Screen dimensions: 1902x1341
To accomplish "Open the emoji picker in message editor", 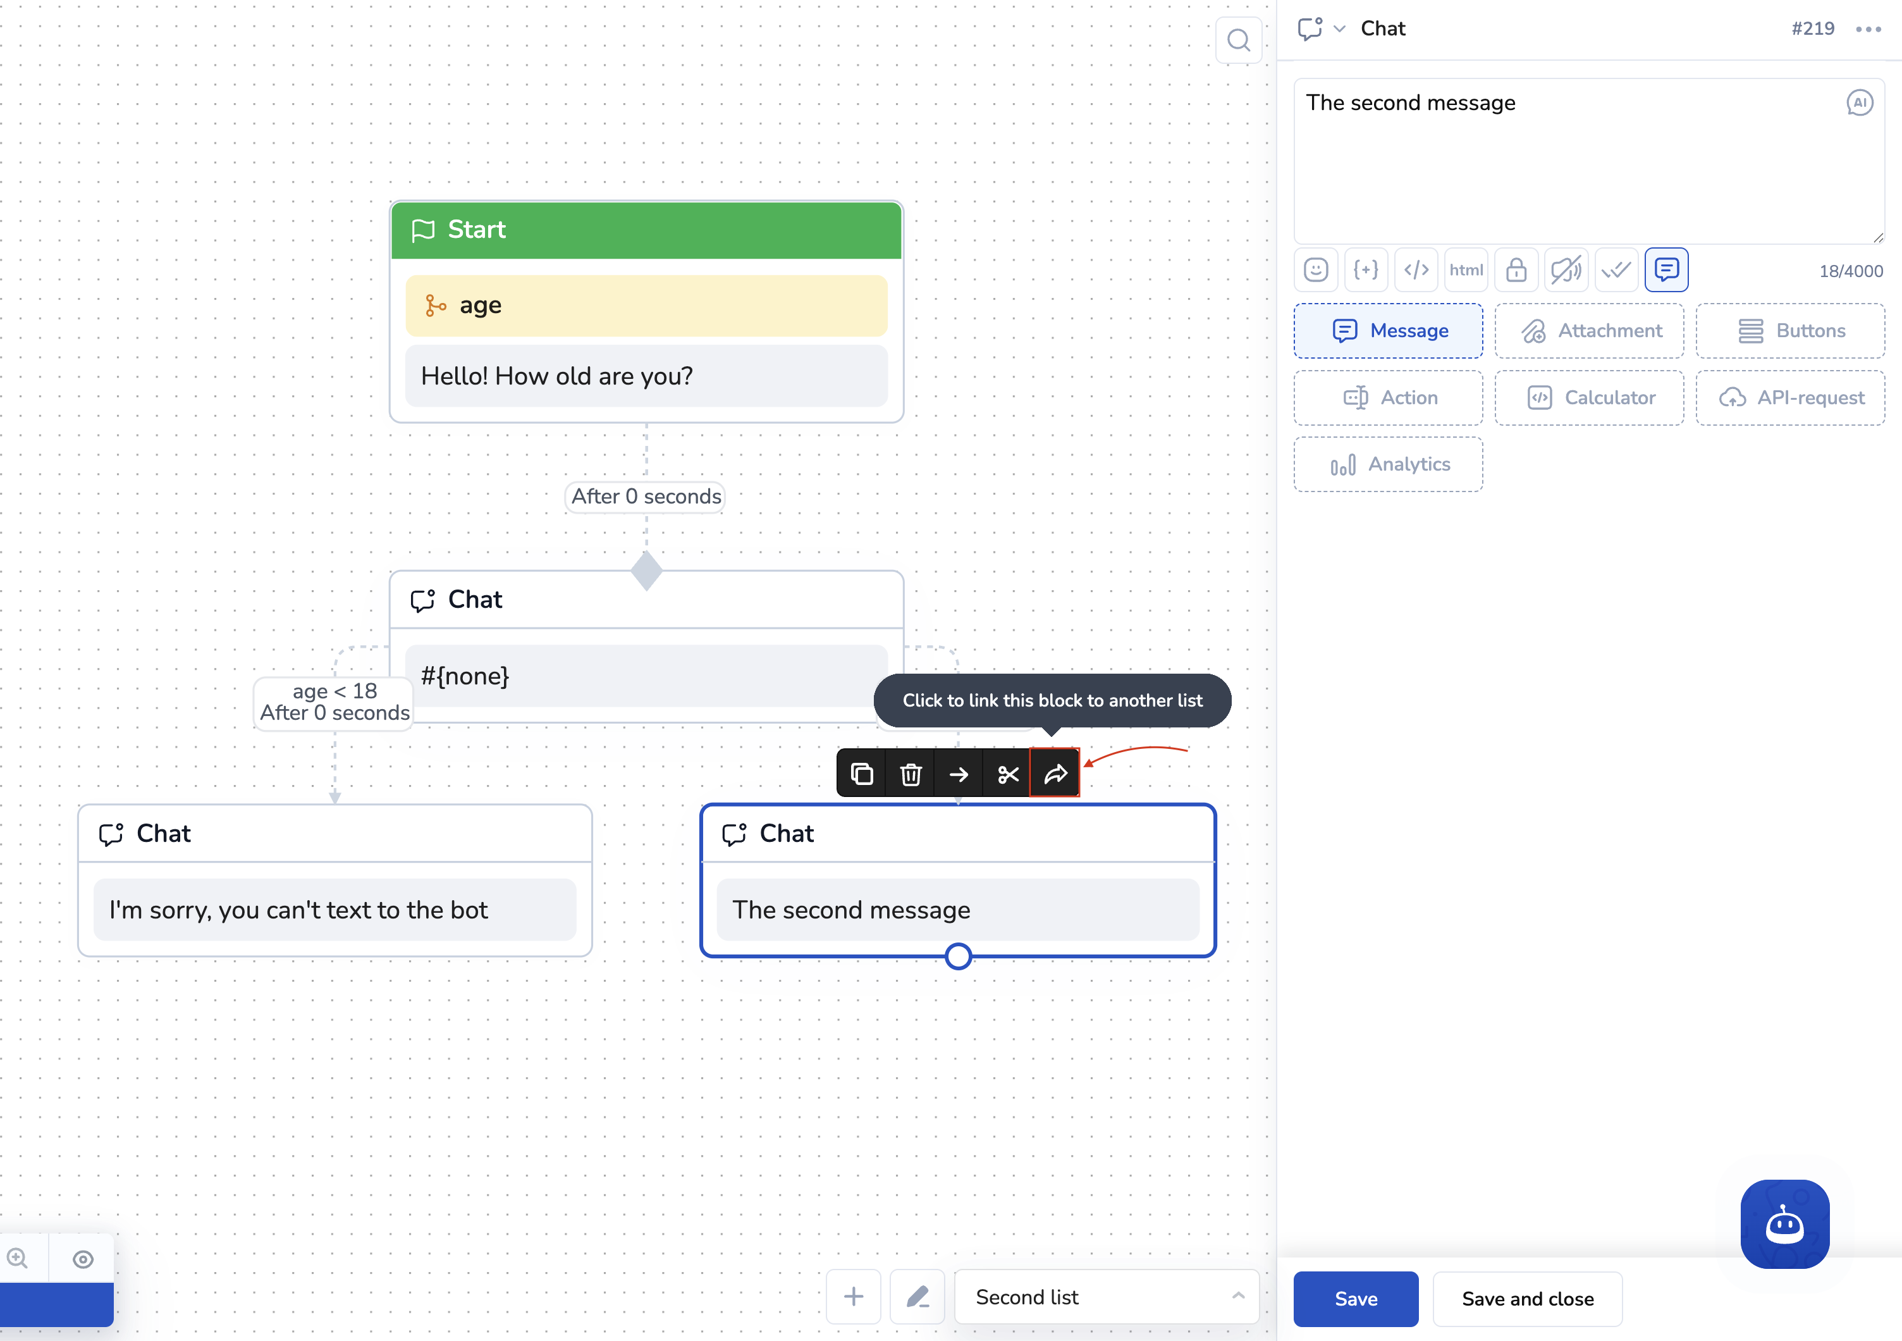I will pos(1315,270).
